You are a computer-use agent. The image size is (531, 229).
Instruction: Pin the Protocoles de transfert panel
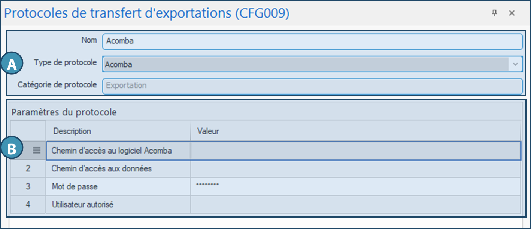[494, 13]
